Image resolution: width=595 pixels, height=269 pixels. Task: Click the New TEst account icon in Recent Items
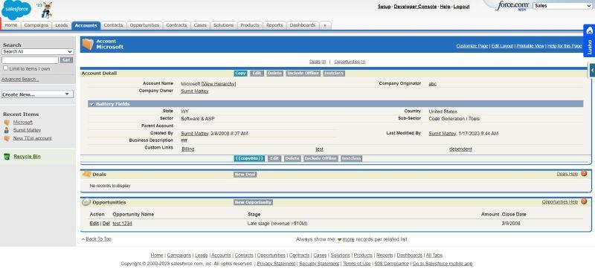point(7,138)
